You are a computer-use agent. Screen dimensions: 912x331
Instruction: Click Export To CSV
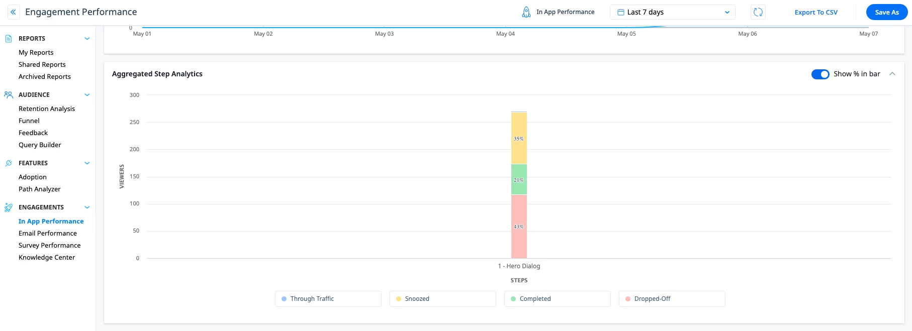click(x=816, y=13)
